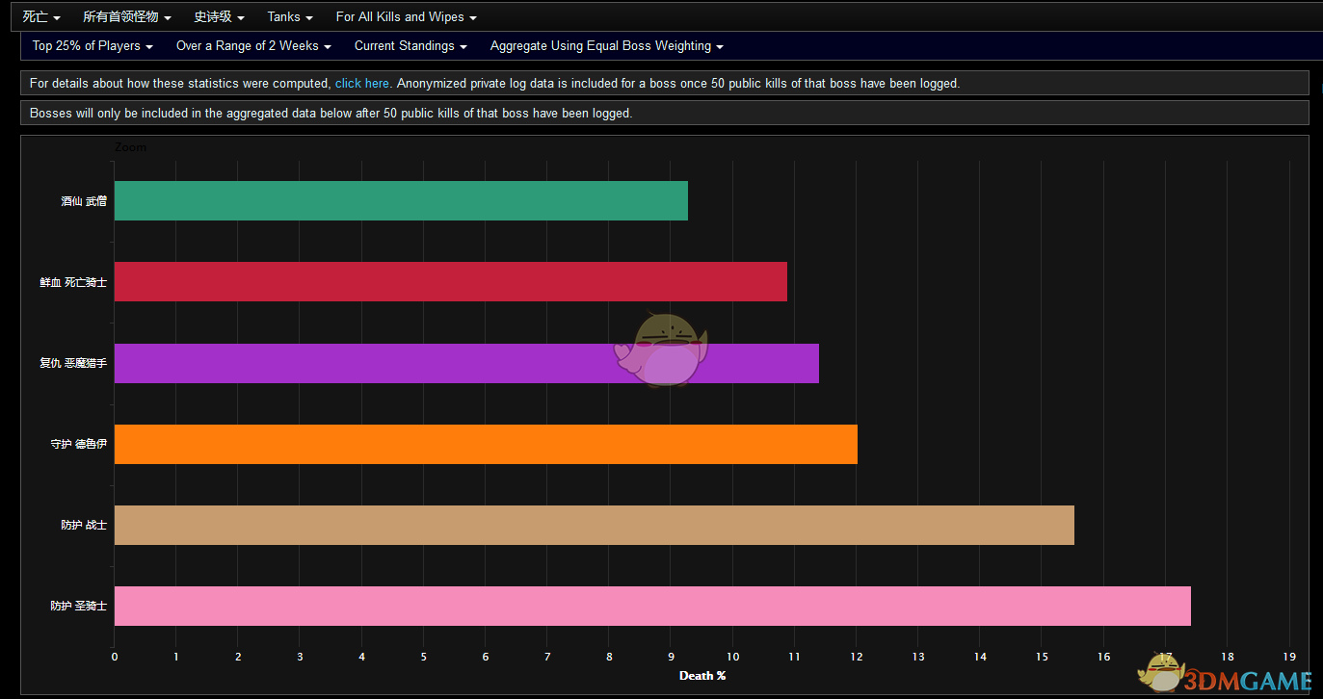The height and width of the screenshot is (699, 1323).
Task: Select the orange 守护 德鲁伊 bar
Action: 486,444
